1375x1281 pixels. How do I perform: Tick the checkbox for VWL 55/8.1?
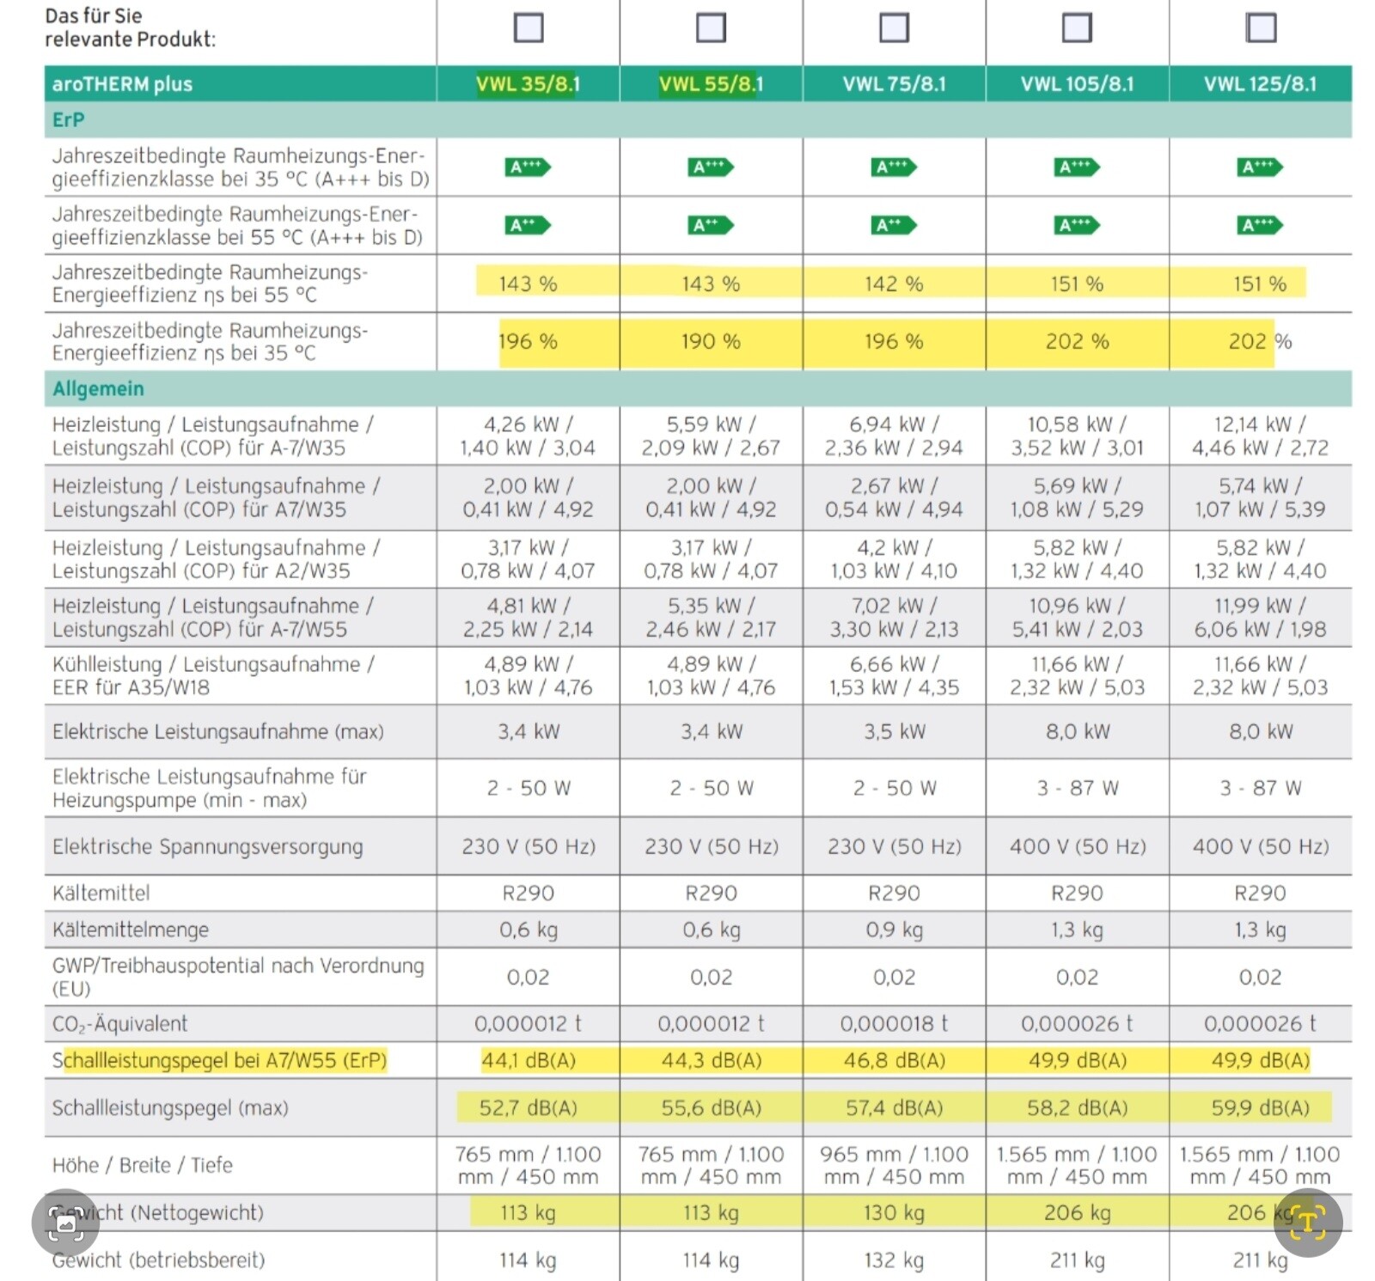pyautogui.click(x=711, y=27)
